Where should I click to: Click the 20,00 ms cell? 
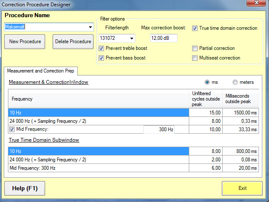[241, 168]
